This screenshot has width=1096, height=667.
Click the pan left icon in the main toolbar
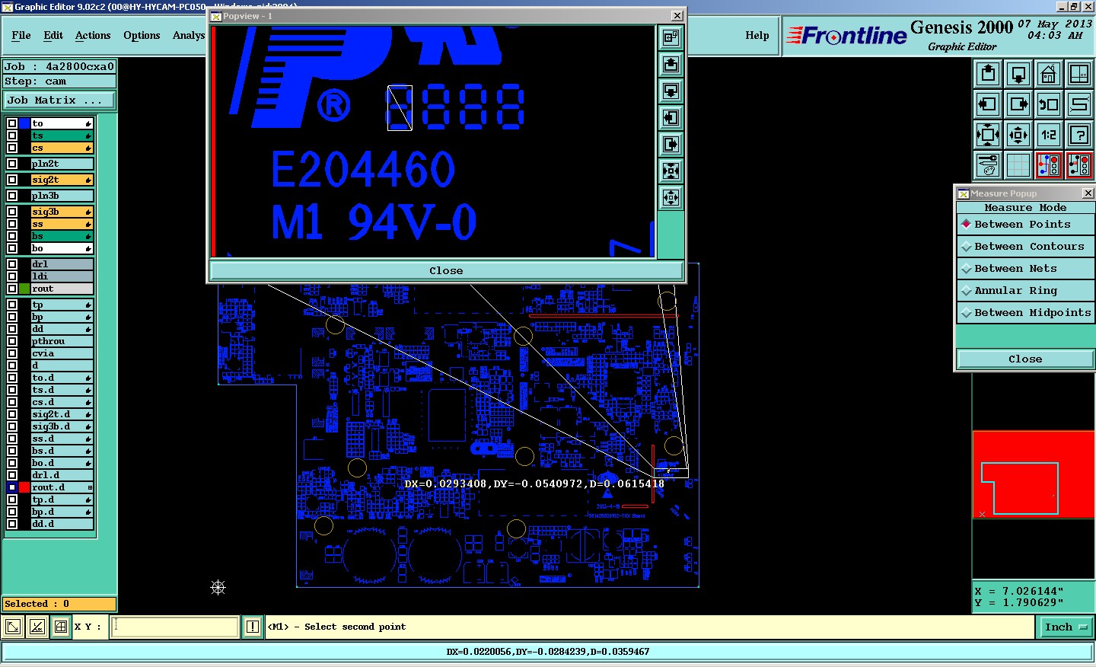(988, 104)
